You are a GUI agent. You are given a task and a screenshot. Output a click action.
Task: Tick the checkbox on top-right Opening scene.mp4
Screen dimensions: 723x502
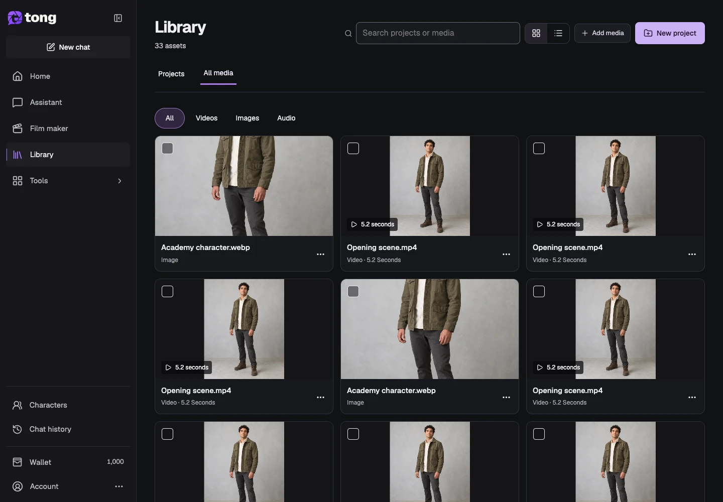(x=539, y=149)
